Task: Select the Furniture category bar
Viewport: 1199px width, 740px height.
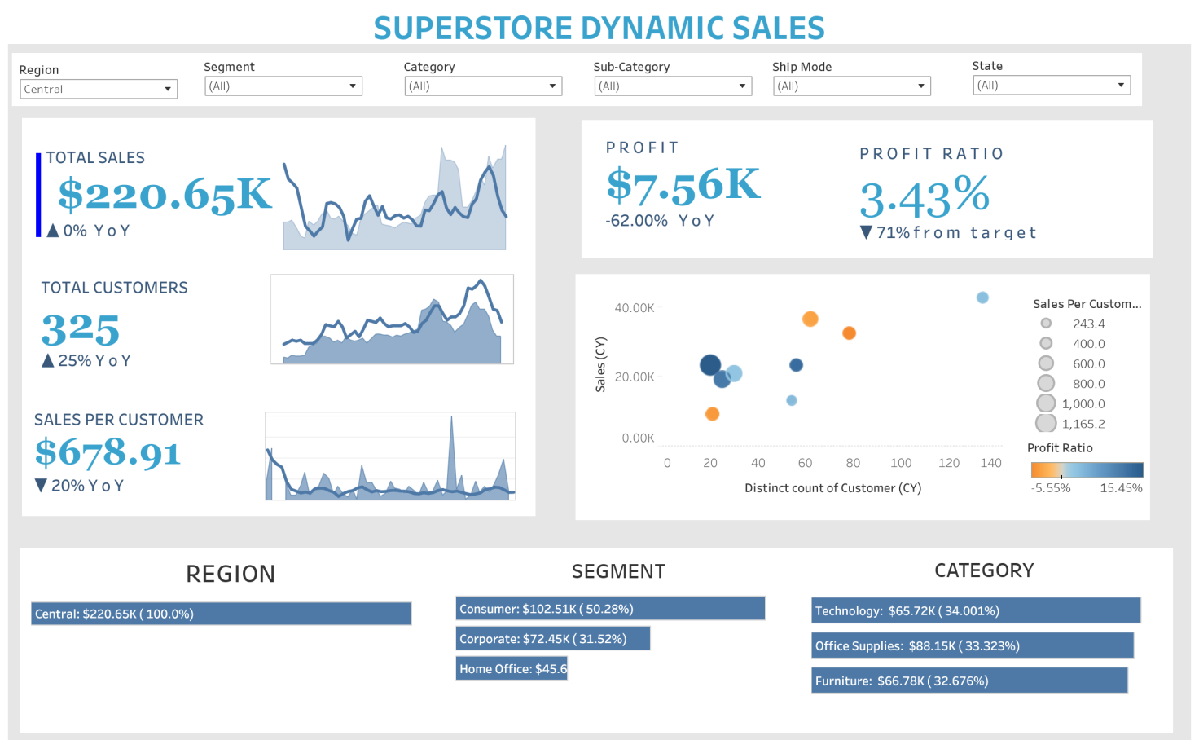Action: point(969,681)
